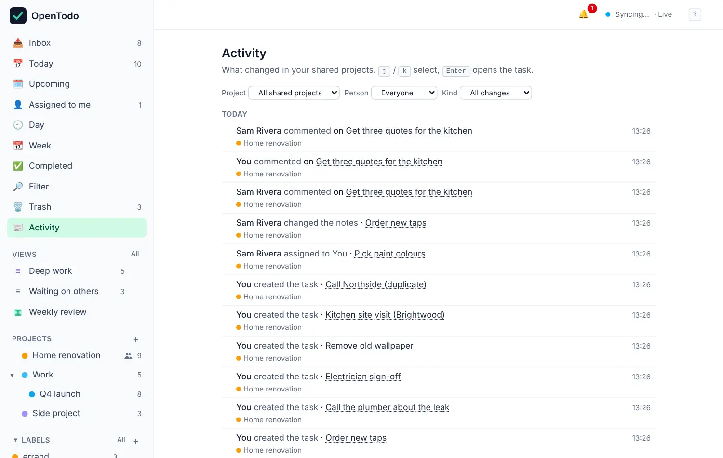The width and height of the screenshot is (723, 458).
Task: Open the Kitchen site visit (Brightwood) task
Action: [x=385, y=315]
